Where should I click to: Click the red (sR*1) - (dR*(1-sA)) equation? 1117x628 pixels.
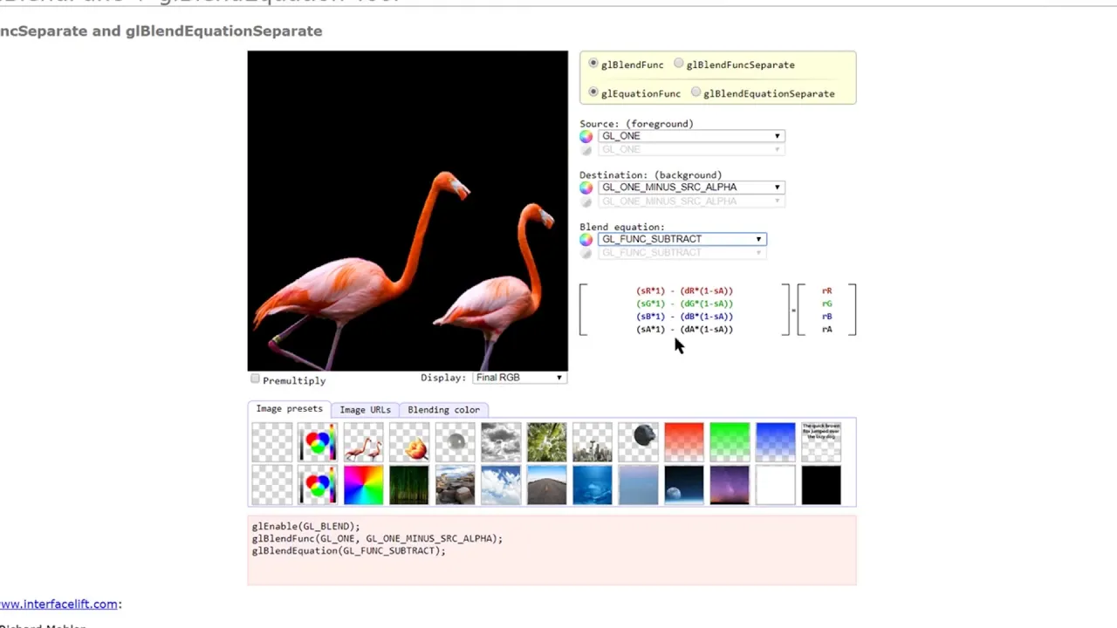[x=685, y=290]
